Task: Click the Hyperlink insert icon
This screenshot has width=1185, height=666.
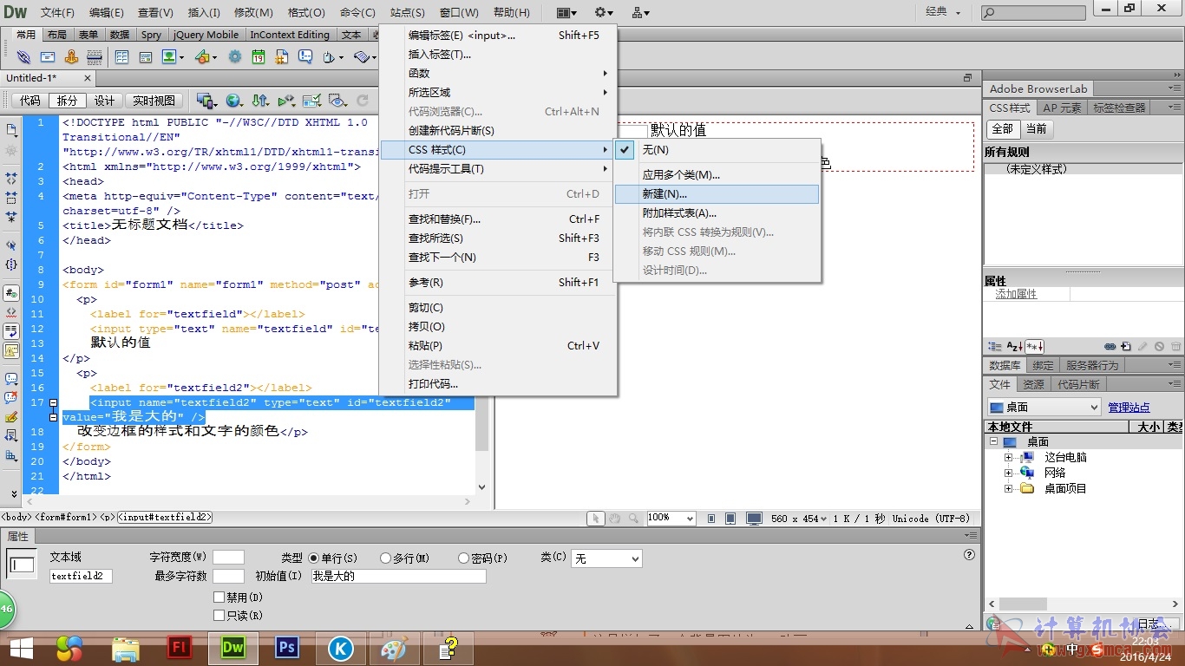Action: [23, 56]
